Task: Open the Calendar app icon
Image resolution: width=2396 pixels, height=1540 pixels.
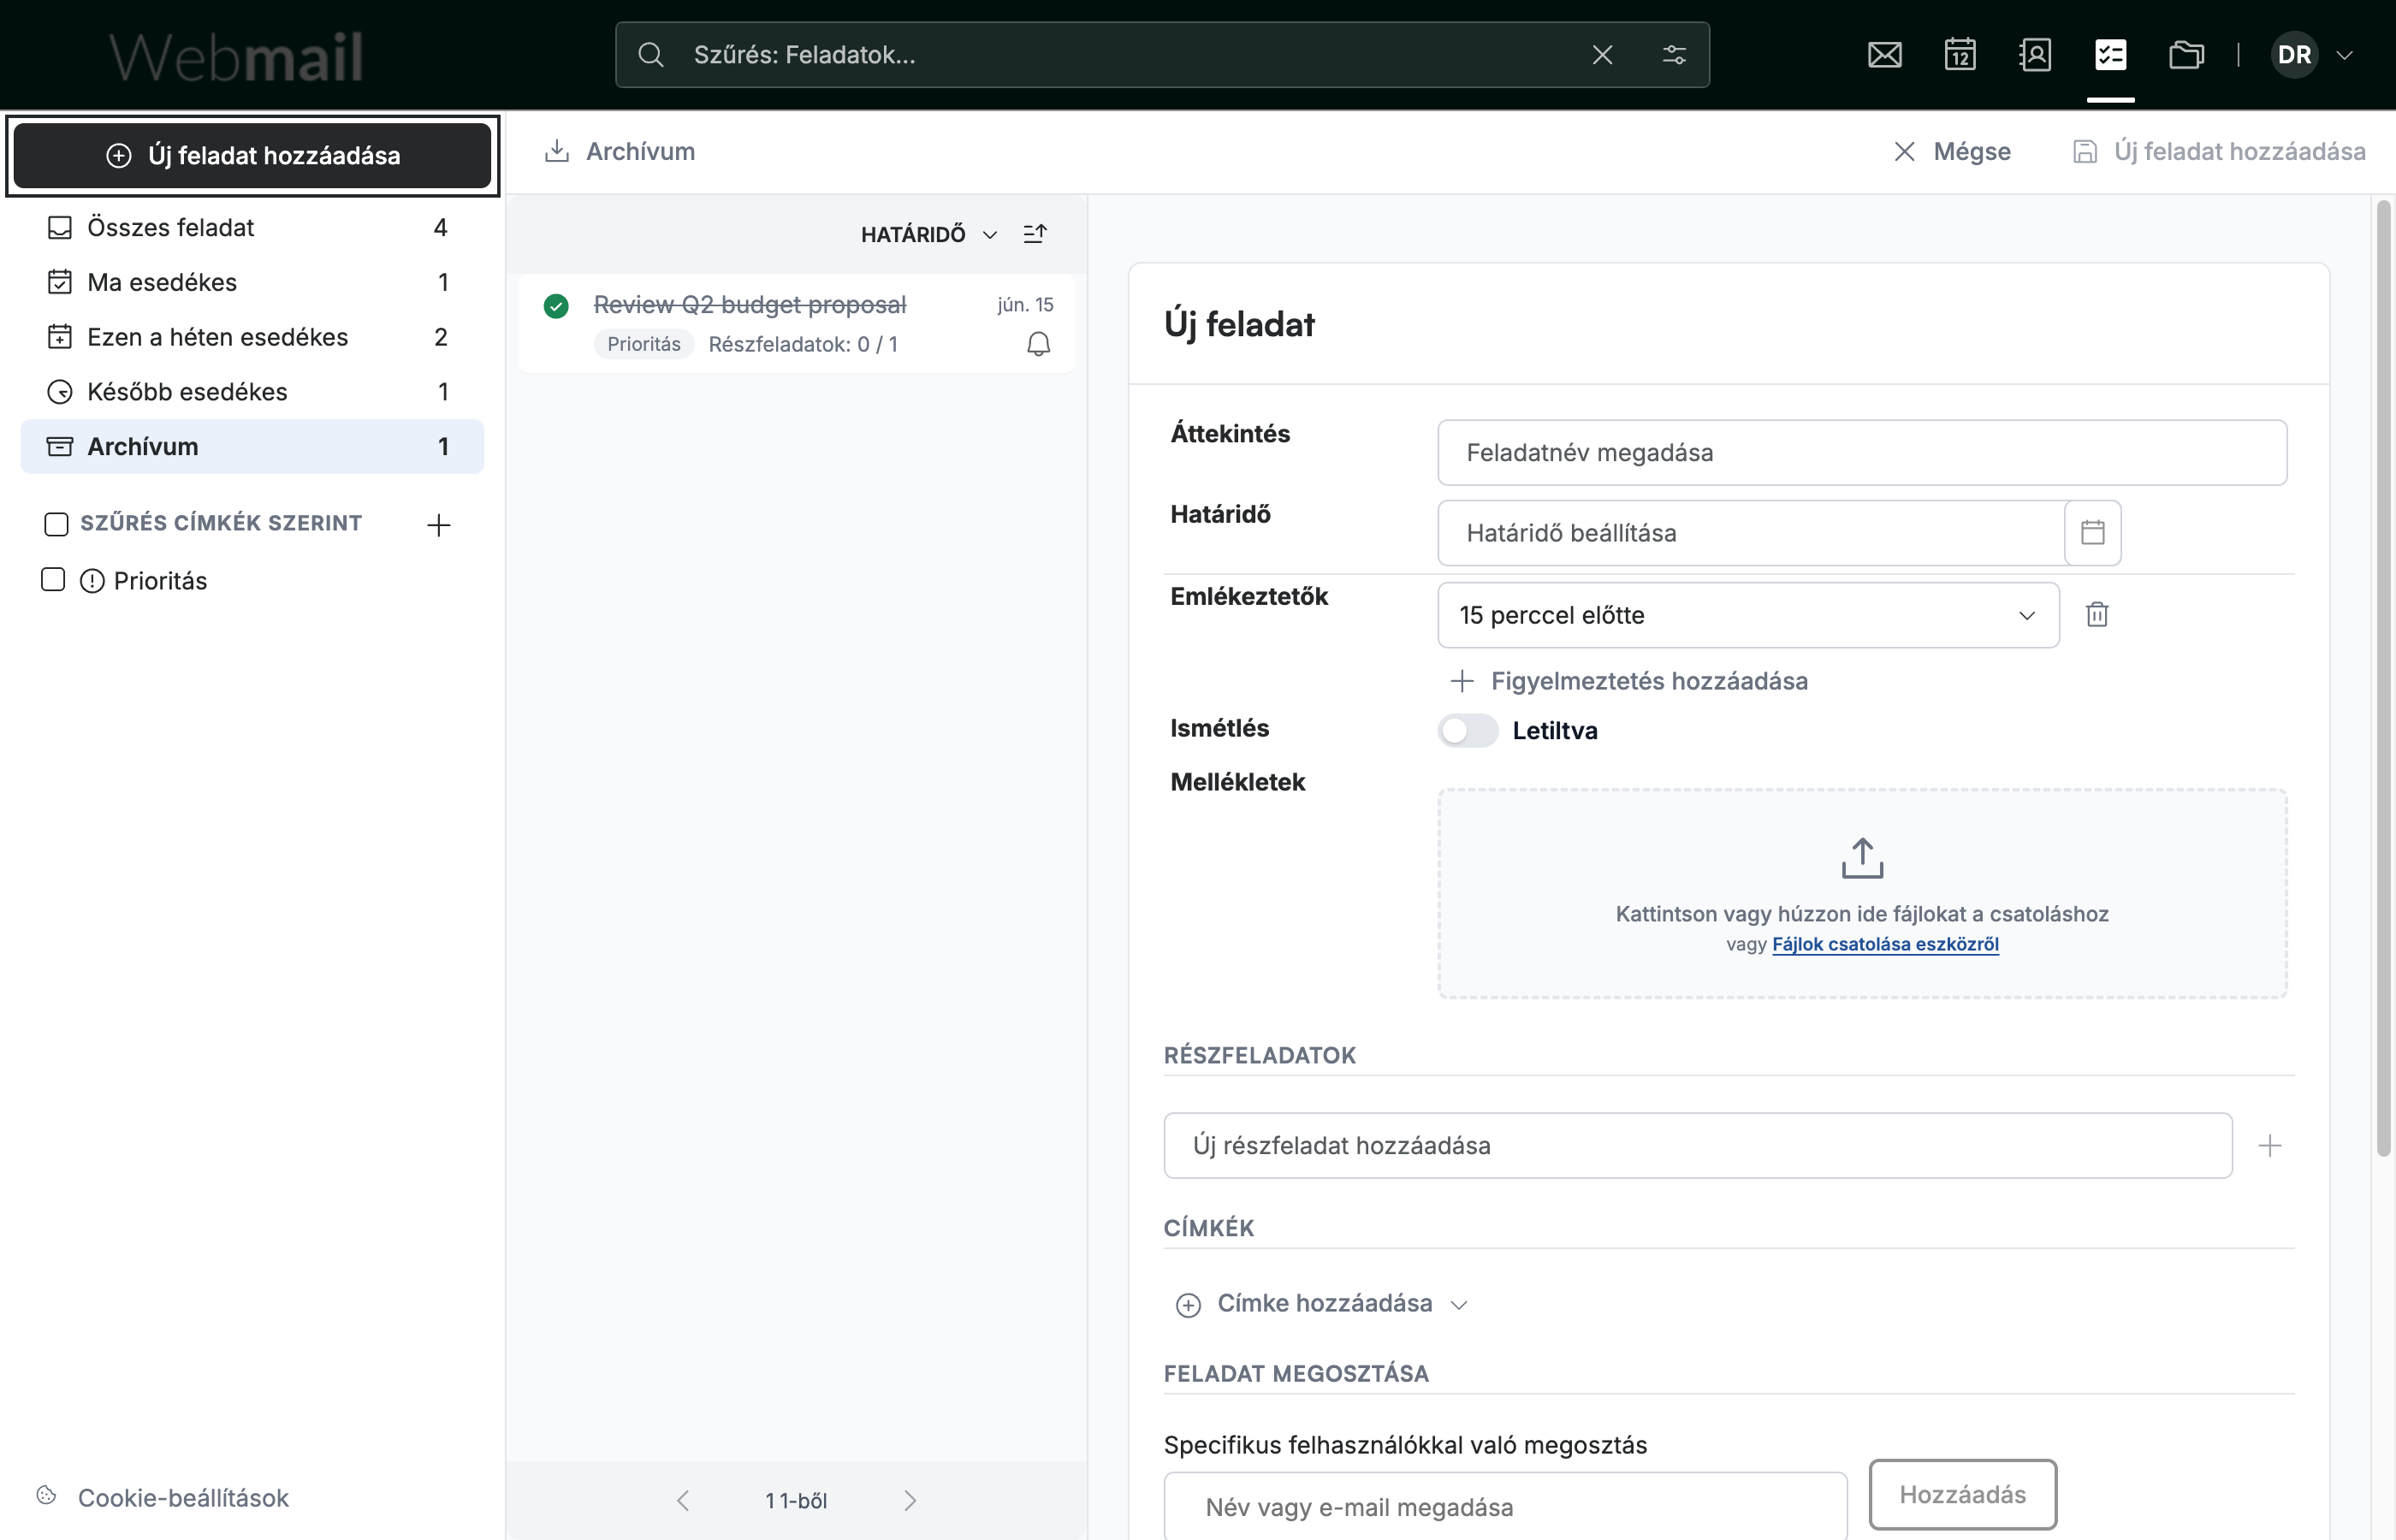Action: [x=1960, y=55]
